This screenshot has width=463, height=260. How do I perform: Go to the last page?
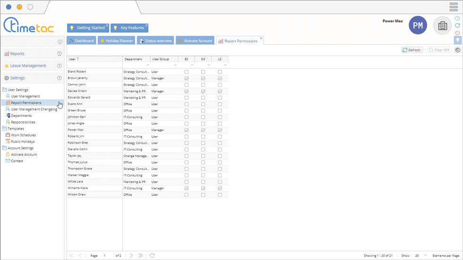point(141,256)
